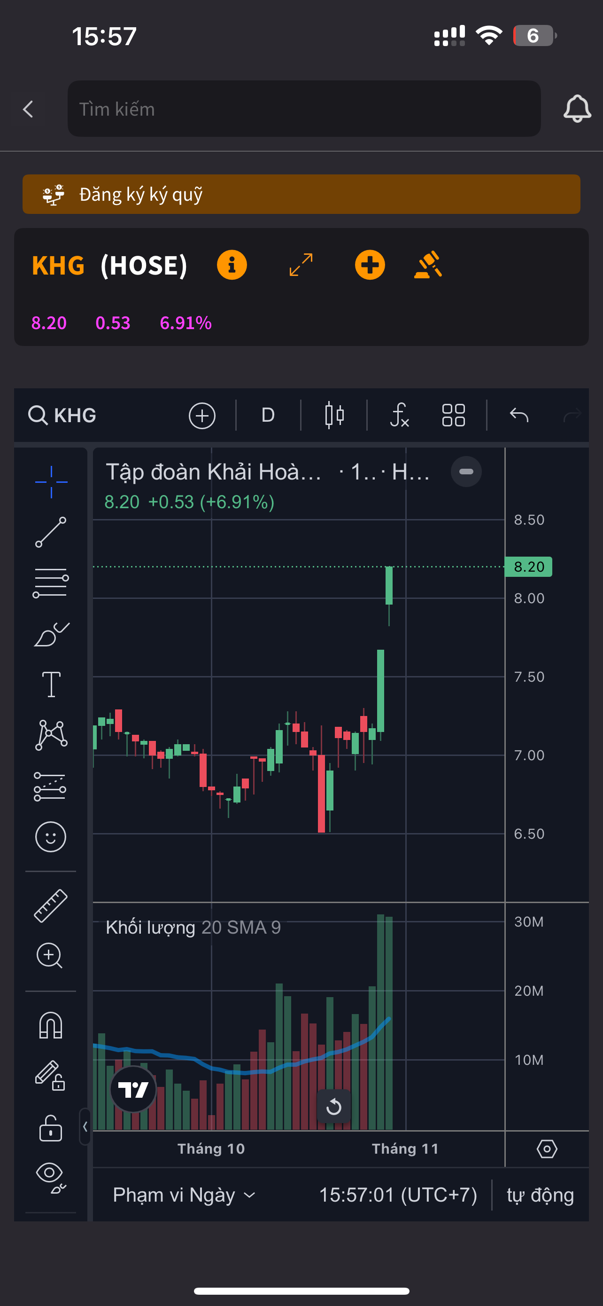Select the brush drawing tool

tap(51, 634)
